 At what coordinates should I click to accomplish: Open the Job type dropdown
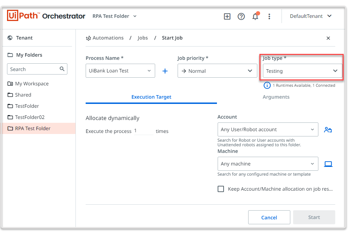click(302, 71)
